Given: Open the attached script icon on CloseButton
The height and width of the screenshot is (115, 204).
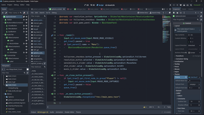Looking at the screenshot, I should click(24, 26).
